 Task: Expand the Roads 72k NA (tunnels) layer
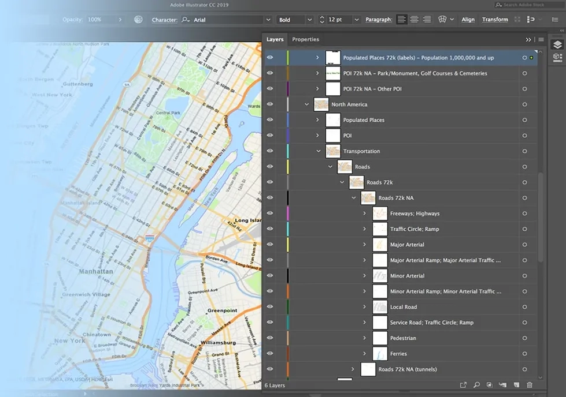pyautogui.click(x=353, y=369)
